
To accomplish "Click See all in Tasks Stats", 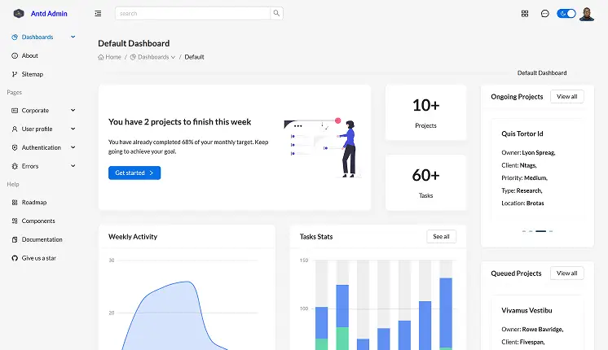I will coord(441,237).
